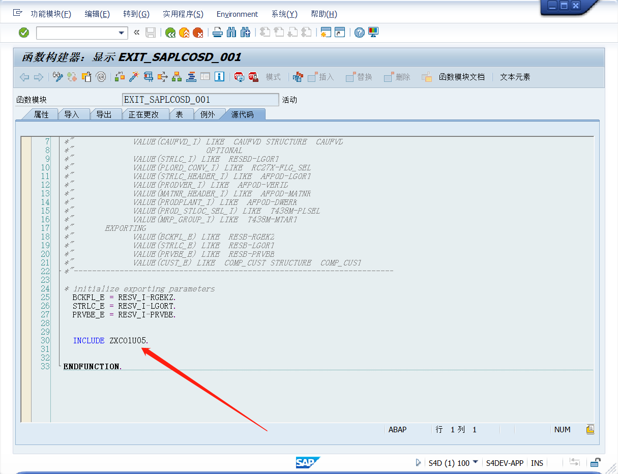618x474 pixels.
Task: Collapse the toolbar with the « chevron
Action: tap(136, 32)
